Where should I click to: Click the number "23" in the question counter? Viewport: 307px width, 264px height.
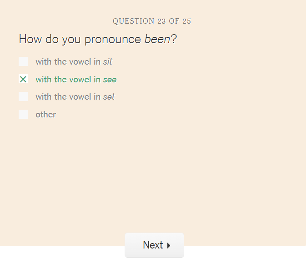(x=161, y=21)
